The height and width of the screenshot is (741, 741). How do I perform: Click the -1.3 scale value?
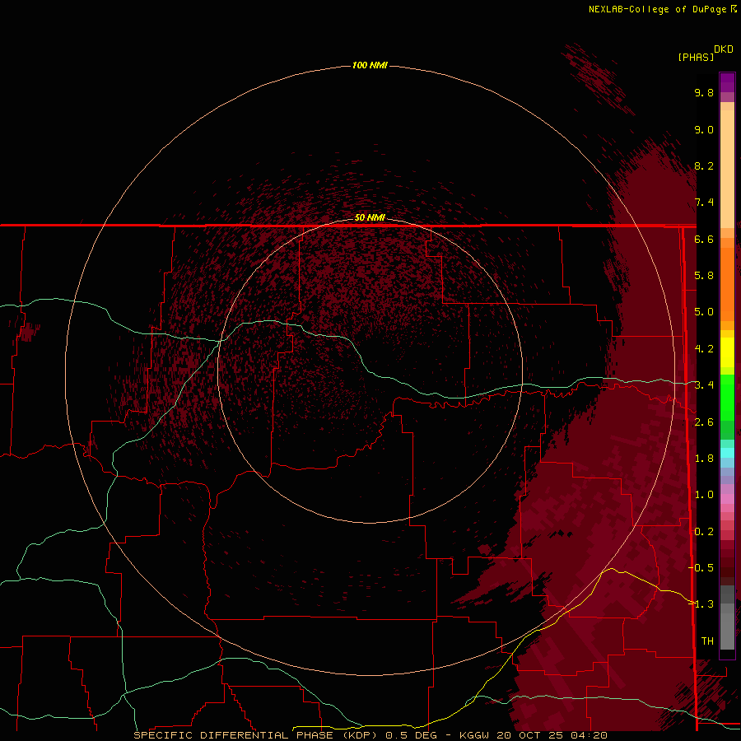tap(701, 604)
